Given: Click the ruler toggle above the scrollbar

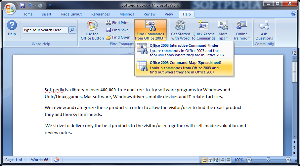Looking at the screenshot, I should coord(294,52).
